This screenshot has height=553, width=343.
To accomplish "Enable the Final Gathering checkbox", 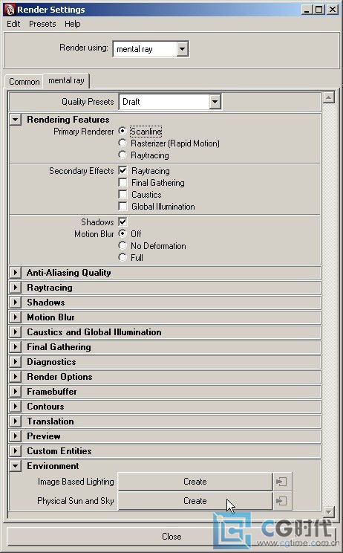I will pyautogui.click(x=122, y=183).
